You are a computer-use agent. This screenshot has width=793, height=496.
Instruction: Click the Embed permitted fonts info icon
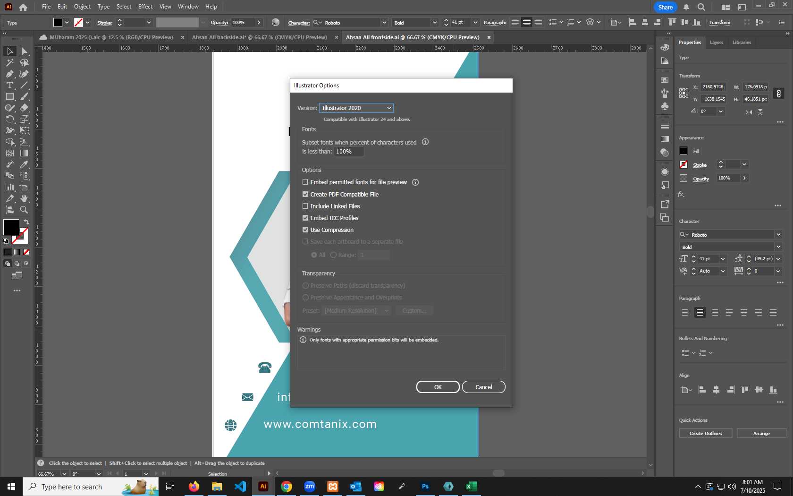point(415,182)
